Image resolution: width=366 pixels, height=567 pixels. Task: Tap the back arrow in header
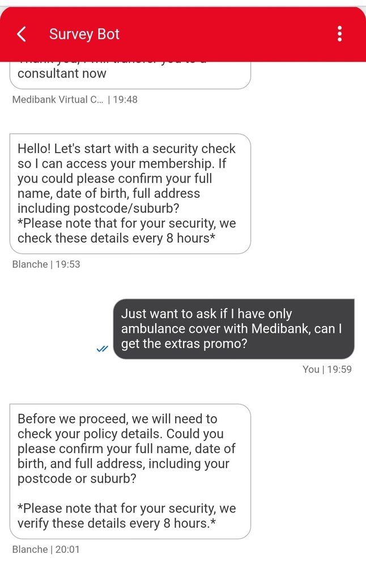click(x=22, y=35)
